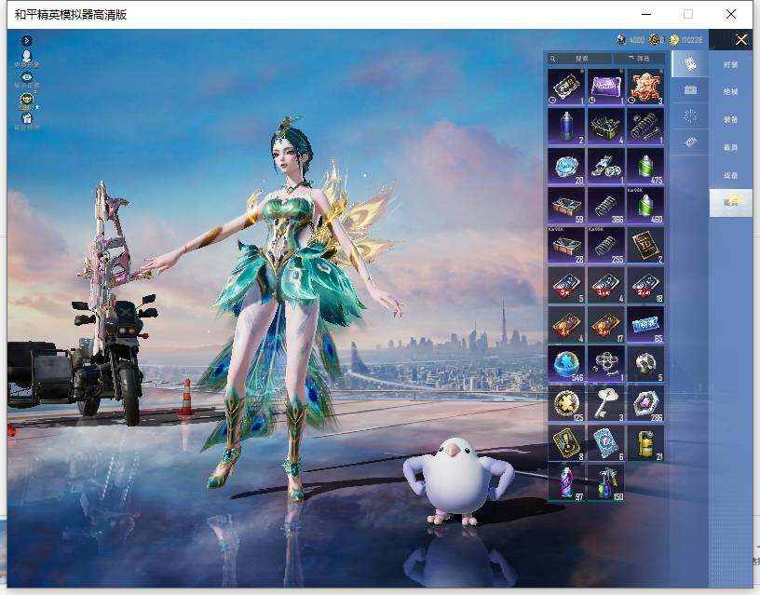Click the white bird pet on the floor

click(x=456, y=481)
